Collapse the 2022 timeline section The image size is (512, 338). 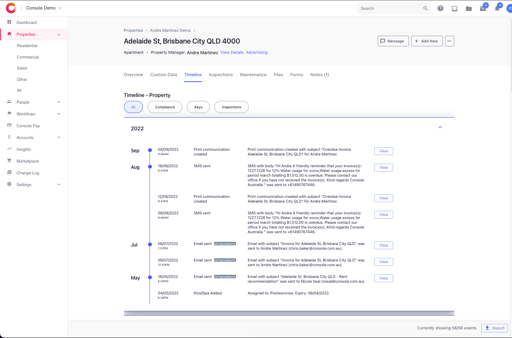440,127
